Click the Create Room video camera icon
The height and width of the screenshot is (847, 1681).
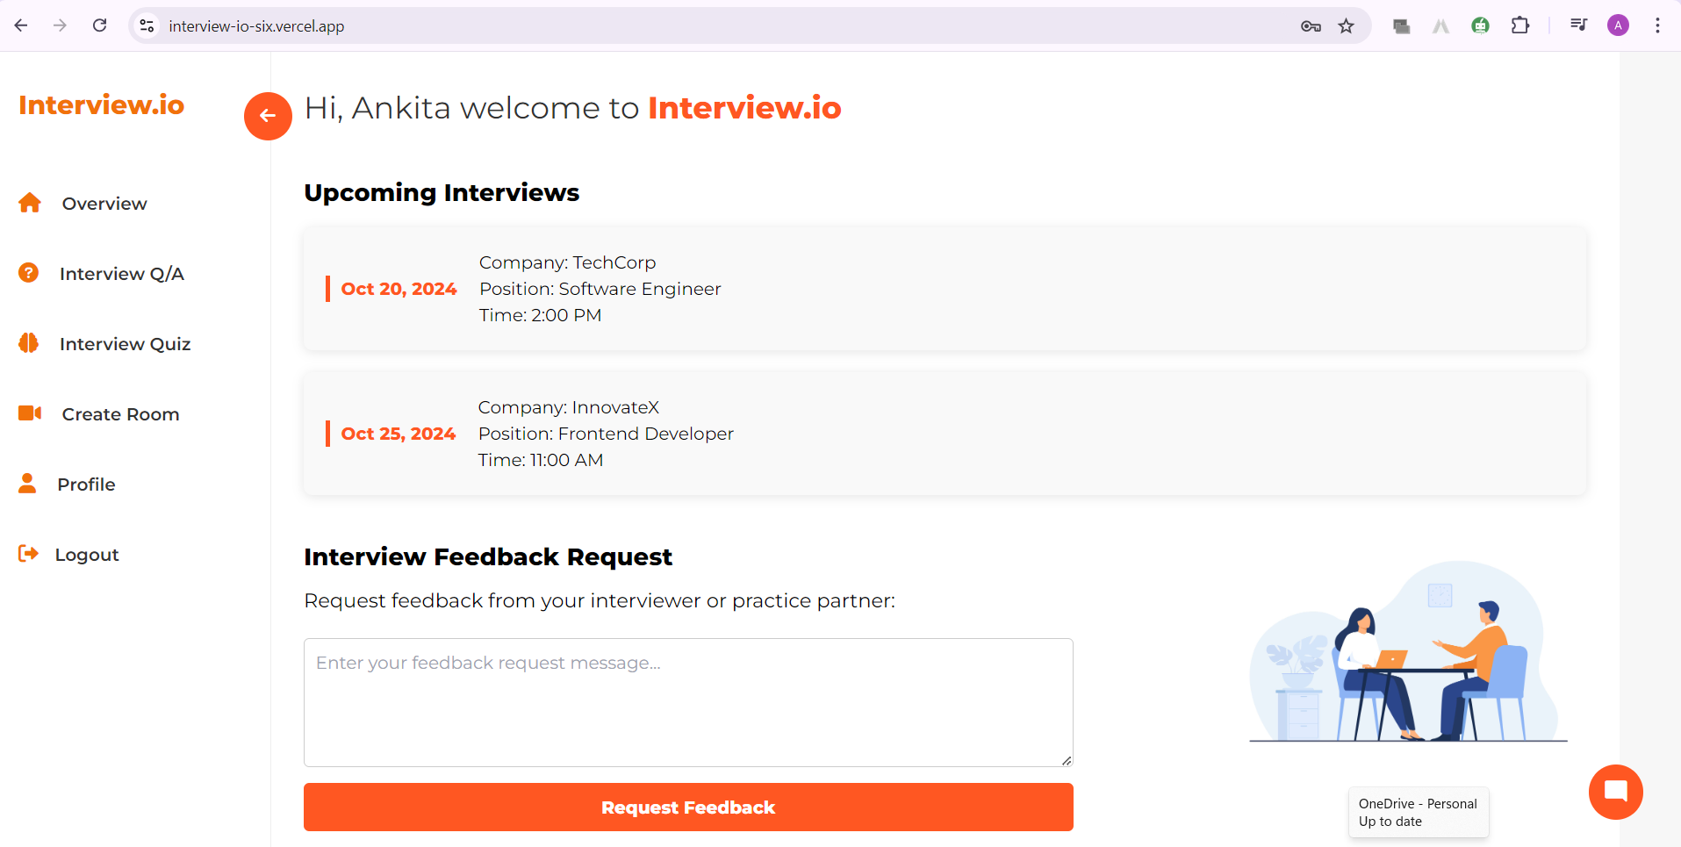(30, 413)
